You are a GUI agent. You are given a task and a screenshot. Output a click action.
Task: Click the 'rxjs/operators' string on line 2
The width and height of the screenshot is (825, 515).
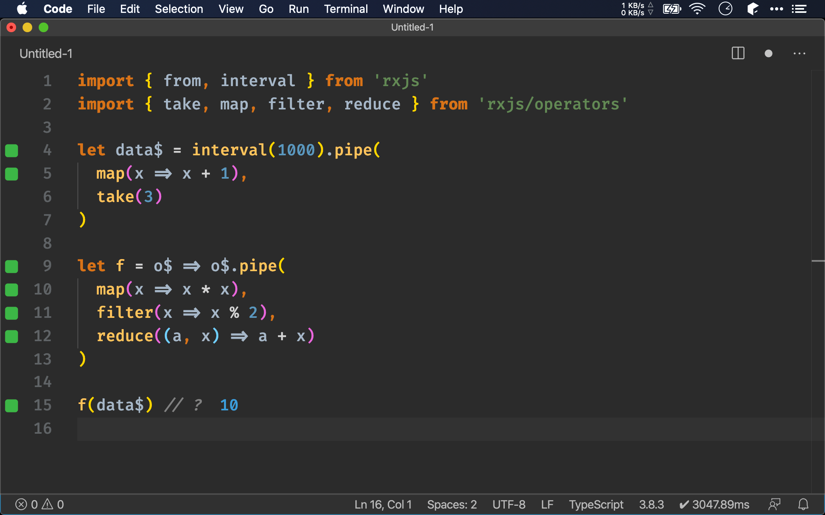click(553, 104)
